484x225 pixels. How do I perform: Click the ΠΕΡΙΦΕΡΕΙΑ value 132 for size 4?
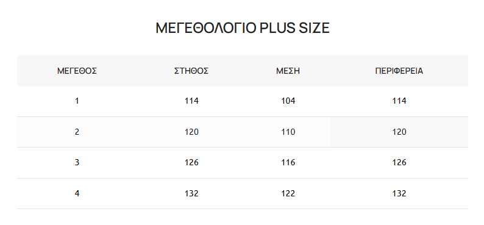coord(399,193)
